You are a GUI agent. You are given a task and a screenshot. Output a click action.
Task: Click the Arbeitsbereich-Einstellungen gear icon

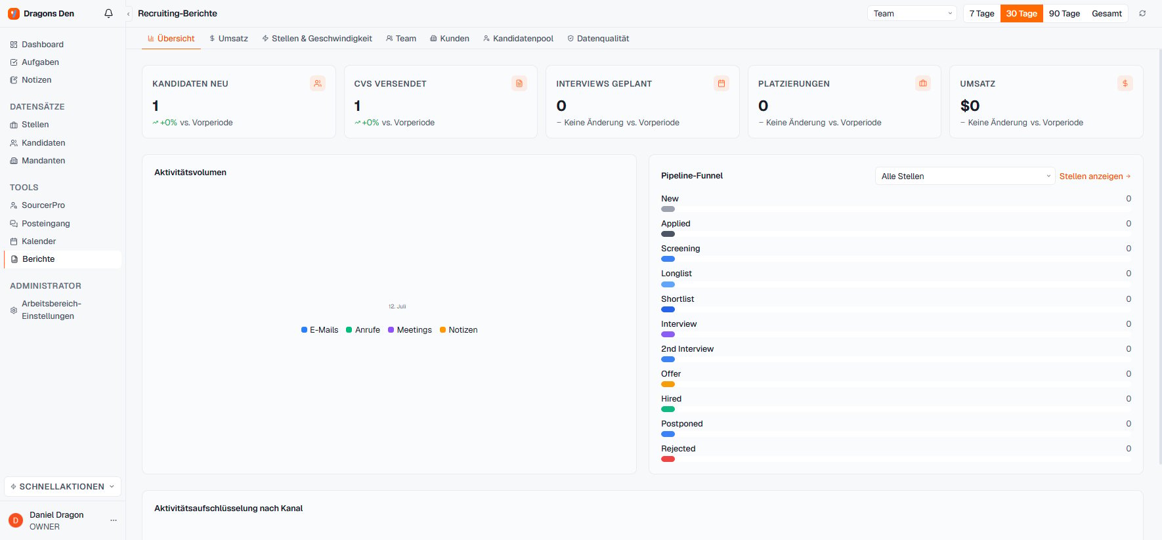coord(14,310)
